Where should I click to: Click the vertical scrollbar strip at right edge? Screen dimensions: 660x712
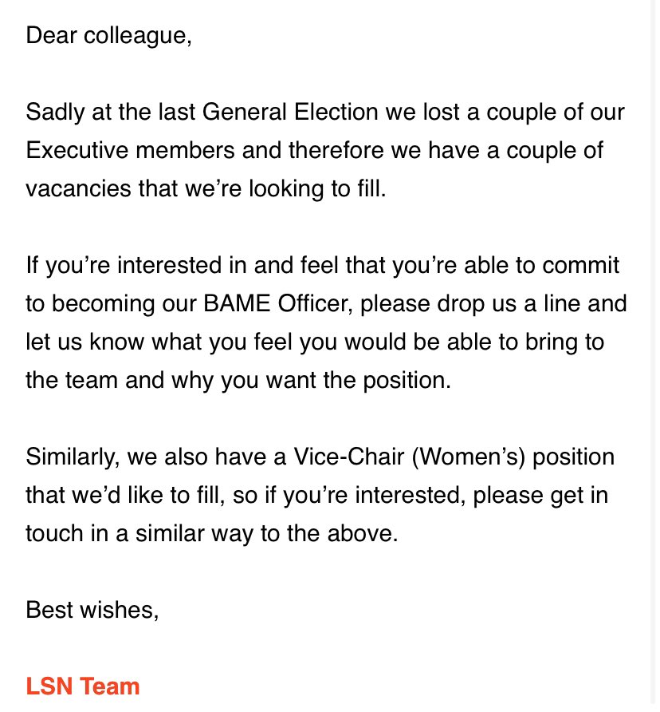click(x=655, y=356)
